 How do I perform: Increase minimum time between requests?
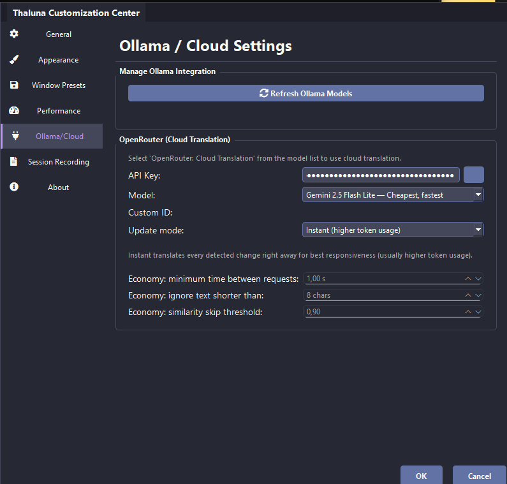pyautogui.click(x=468, y=279)
